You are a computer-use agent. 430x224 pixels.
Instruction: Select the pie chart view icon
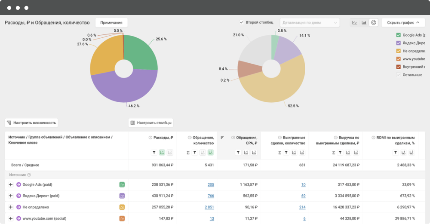374,22
